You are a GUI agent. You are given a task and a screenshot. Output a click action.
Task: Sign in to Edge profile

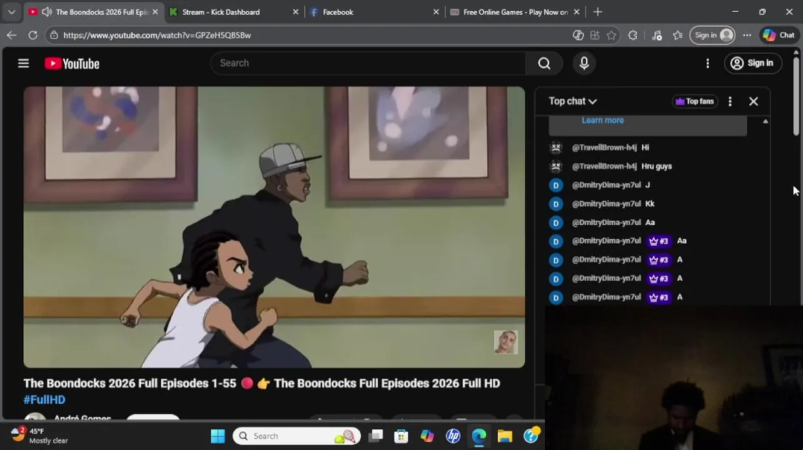tap(712, 35)
